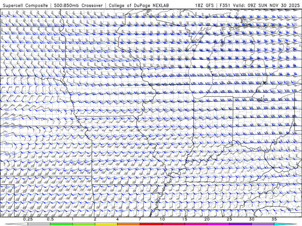
Task: Click the legend label '10'
Action: tap(162, 219)
